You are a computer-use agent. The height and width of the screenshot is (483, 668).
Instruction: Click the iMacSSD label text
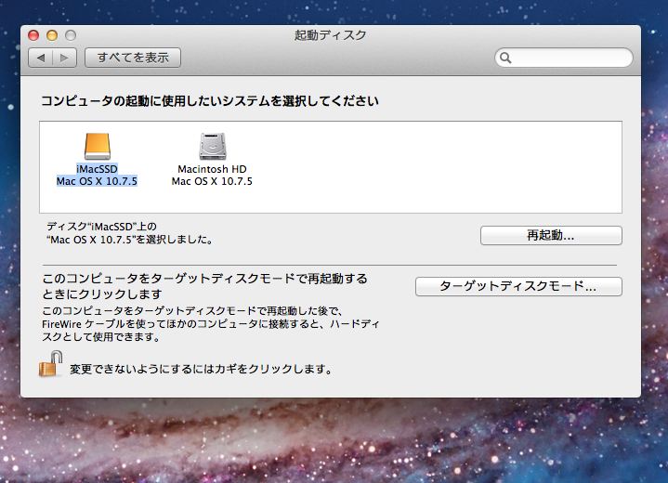97,169
